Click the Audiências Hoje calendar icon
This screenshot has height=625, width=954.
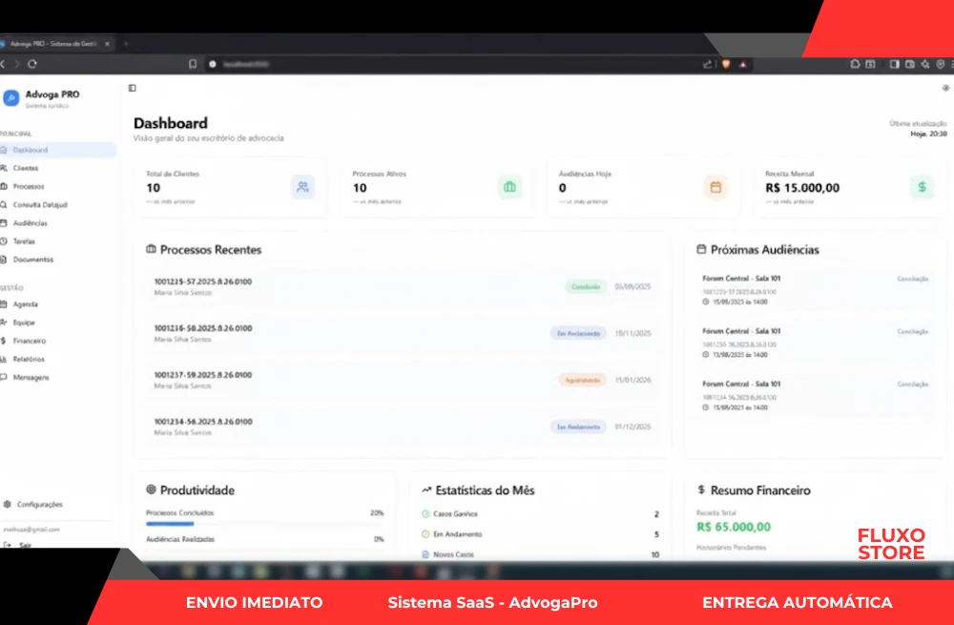715,187
